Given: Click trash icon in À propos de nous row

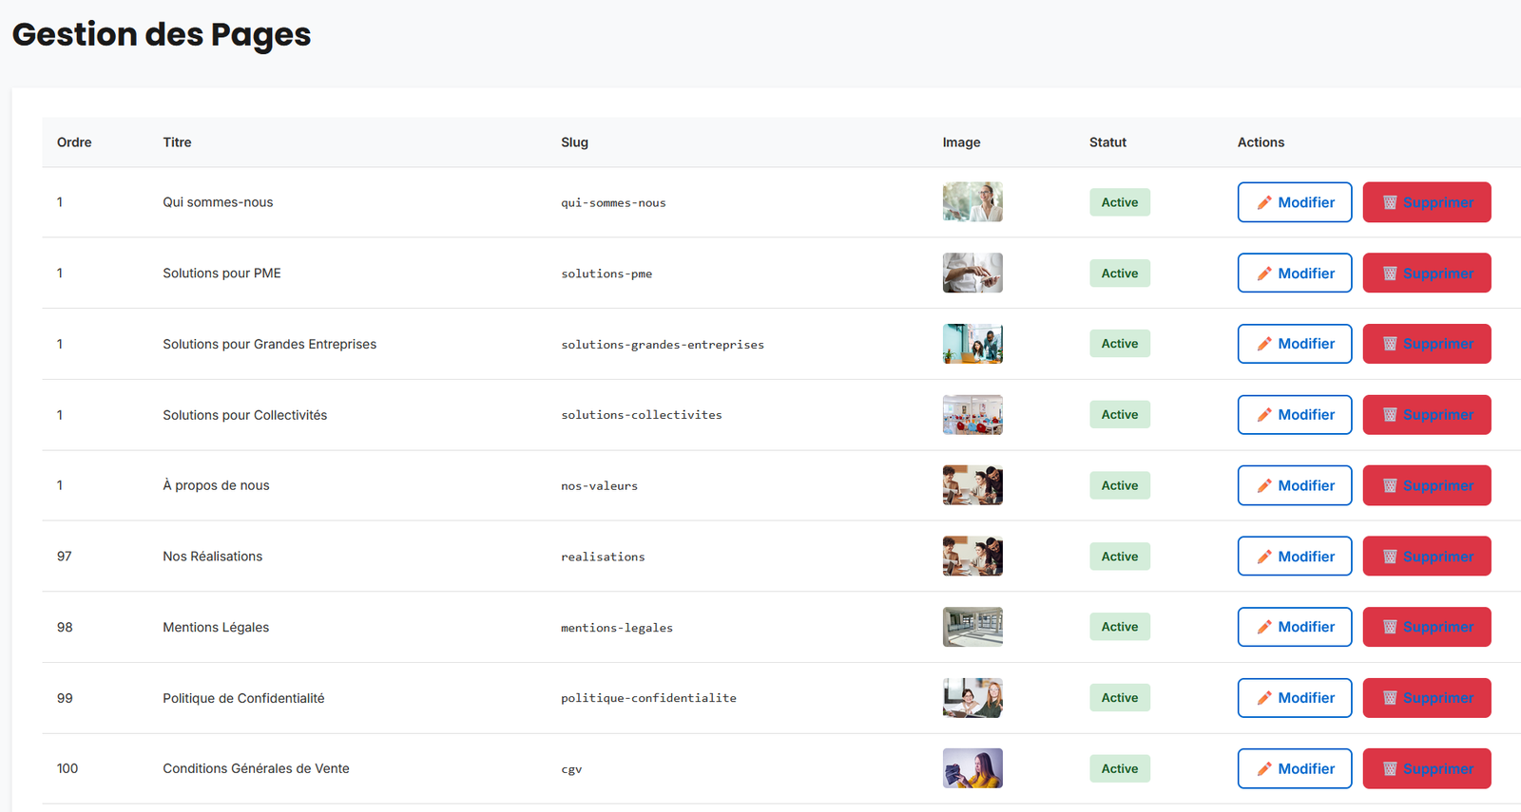Looking at the screenshot, I should tap(1390, 485).
